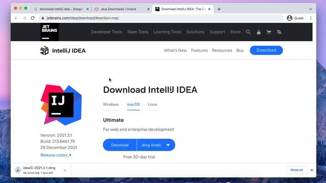
Task: Click the ideaIC-2021.3.1.dmg download item
Action: click(39, 170)
